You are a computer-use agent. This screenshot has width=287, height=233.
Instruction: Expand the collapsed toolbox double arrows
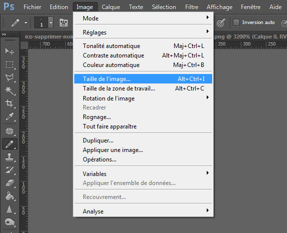pos(4,34)
